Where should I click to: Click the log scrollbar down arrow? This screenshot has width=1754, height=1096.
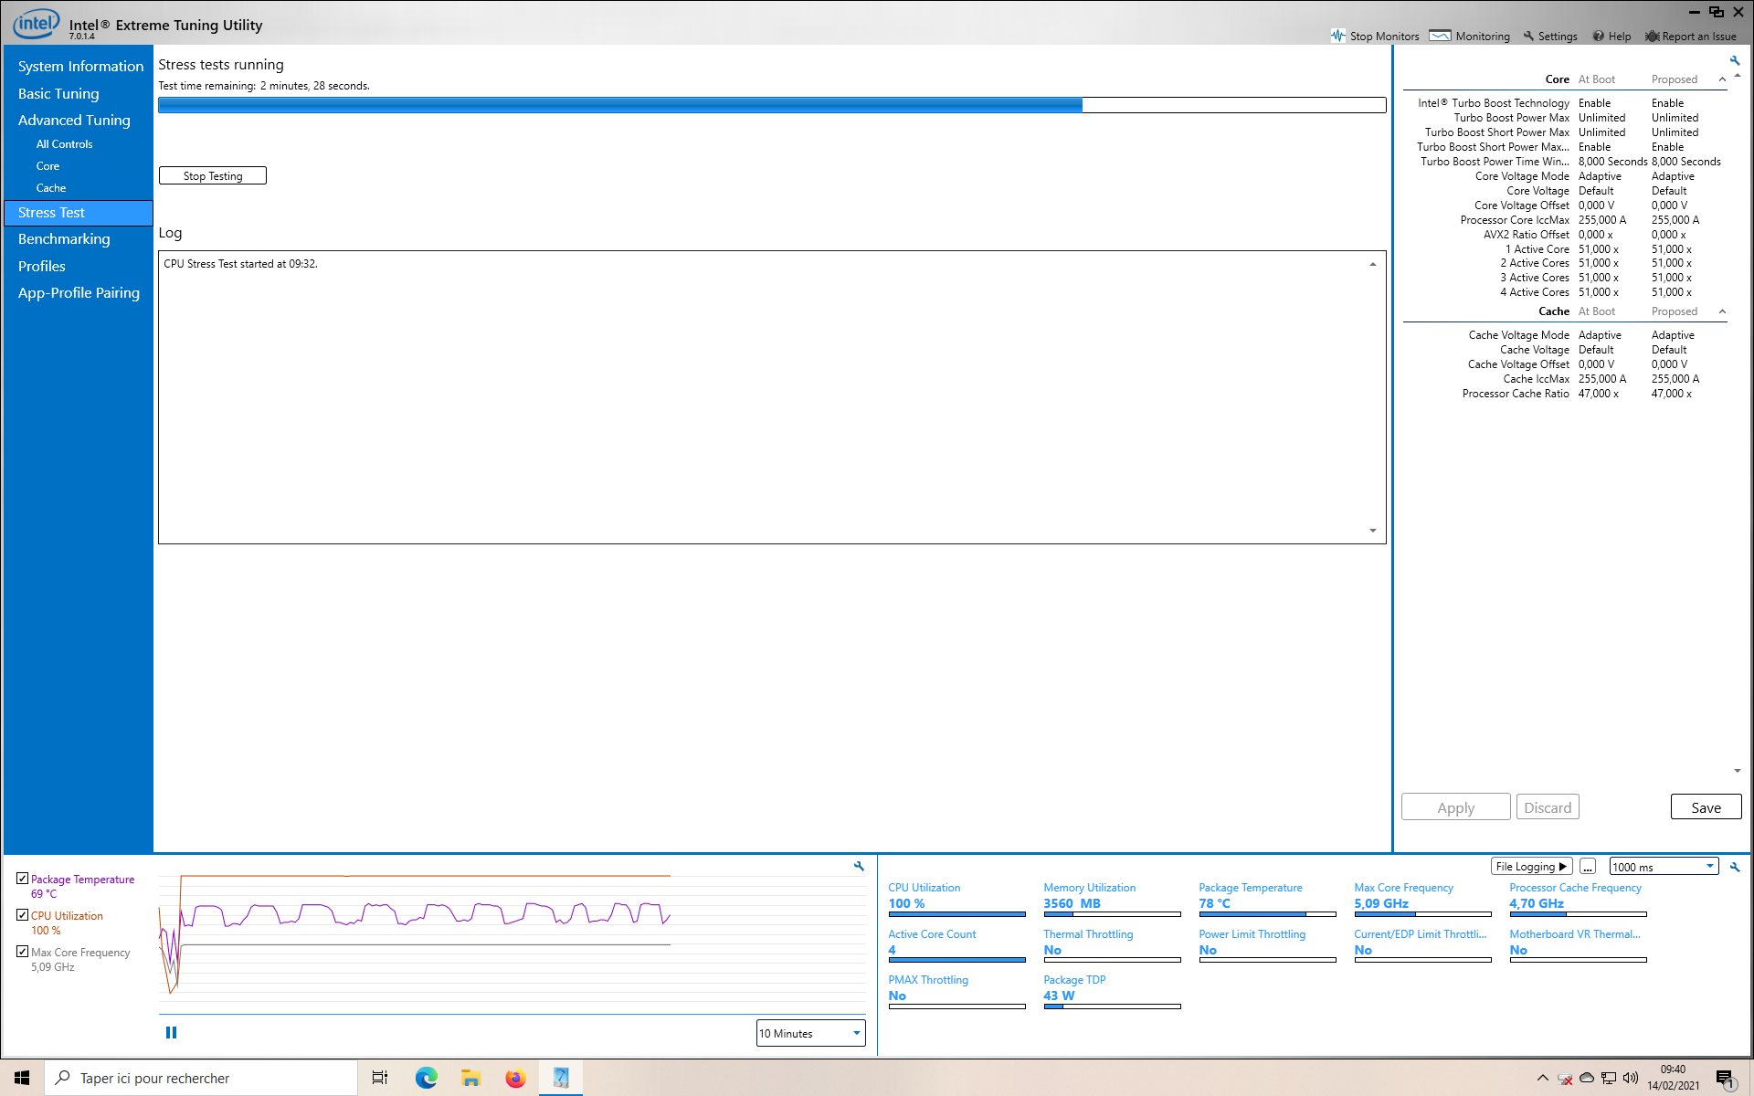coord(1372,530)
